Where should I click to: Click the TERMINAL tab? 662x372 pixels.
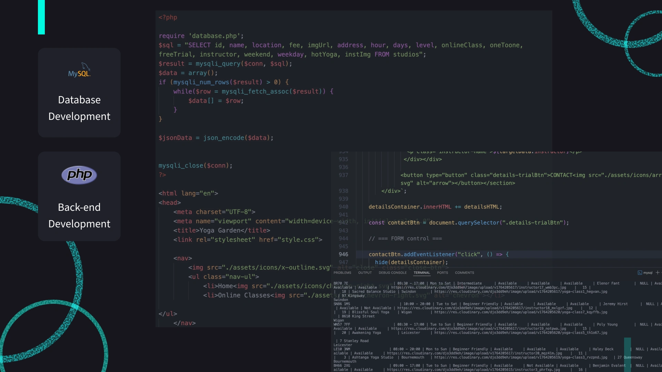click(422, 273)
